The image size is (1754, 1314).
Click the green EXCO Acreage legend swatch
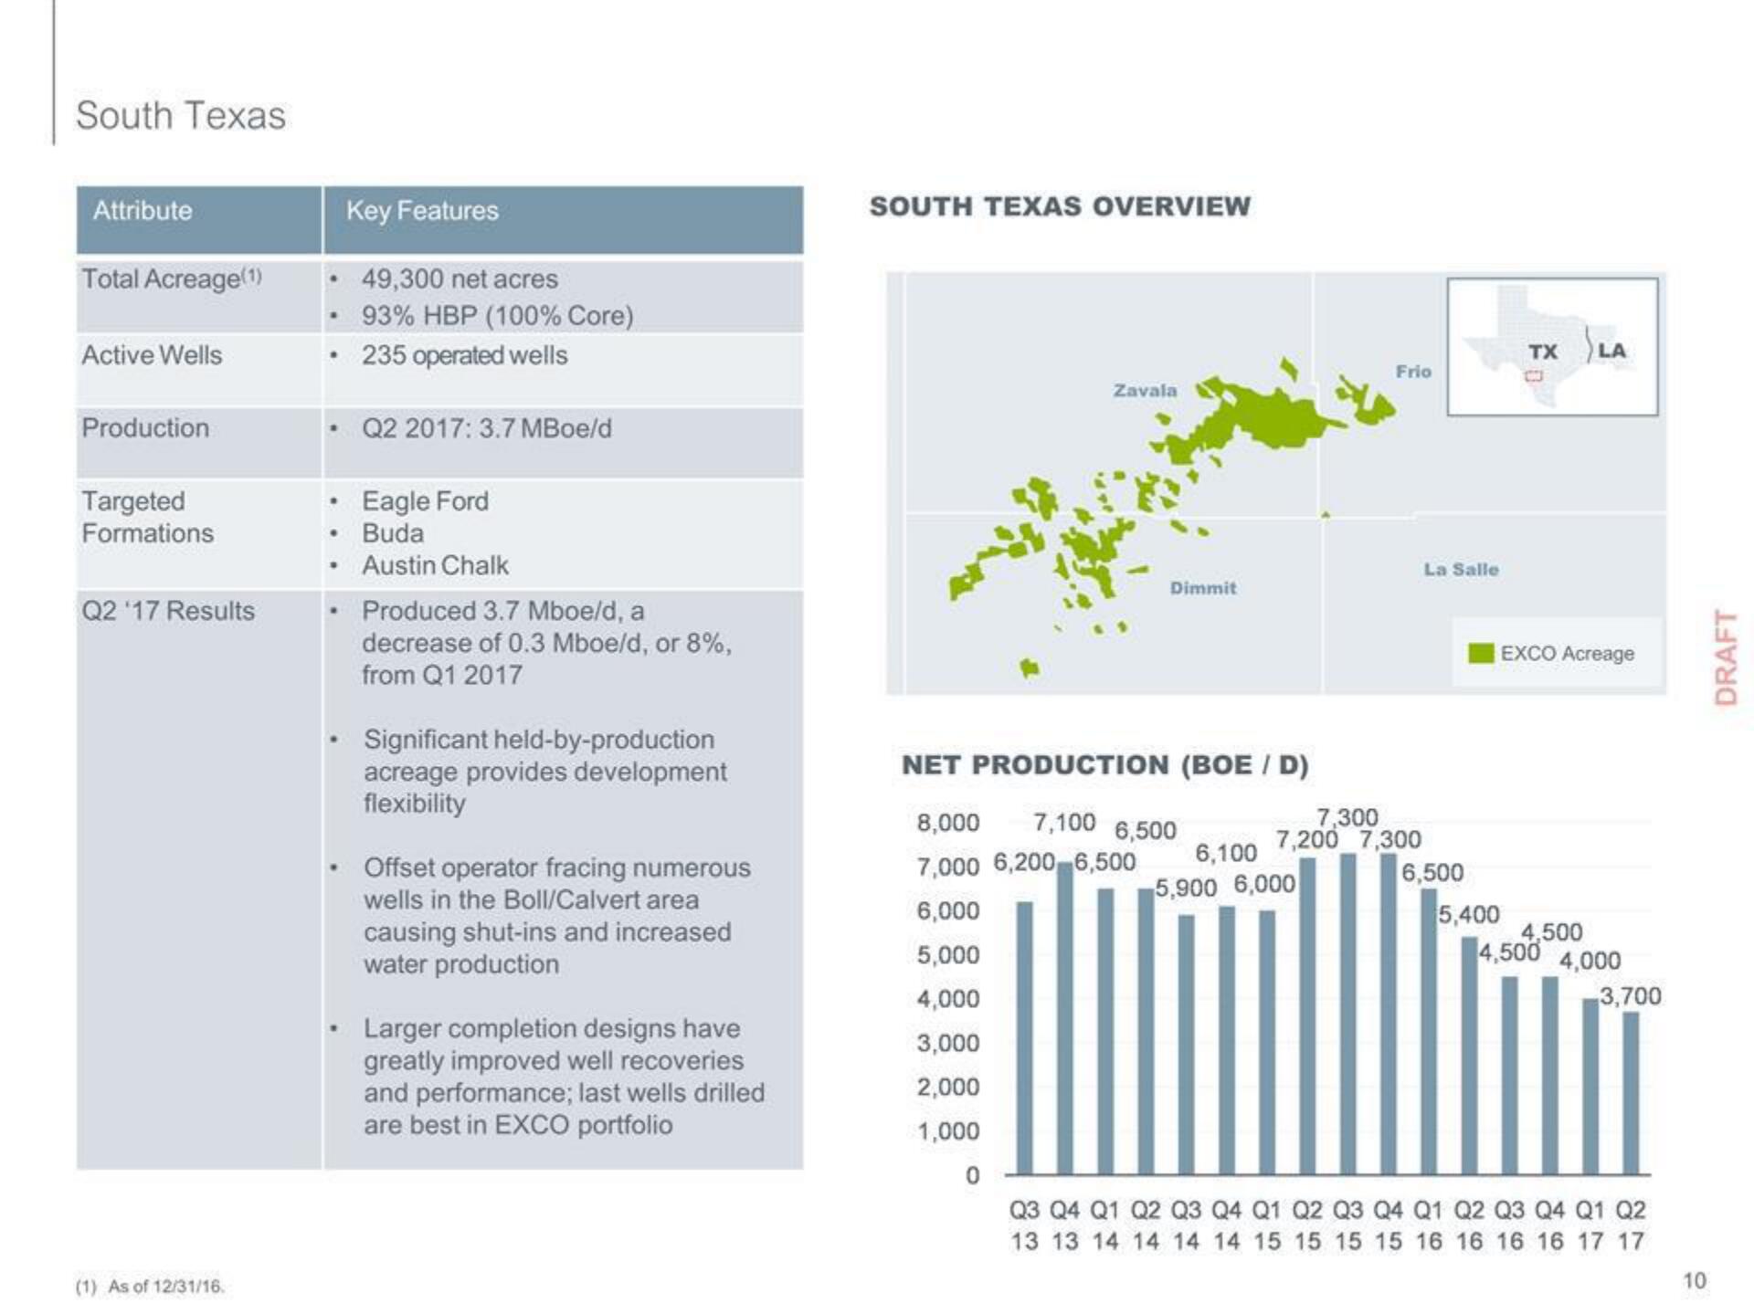pos(1481,653)
